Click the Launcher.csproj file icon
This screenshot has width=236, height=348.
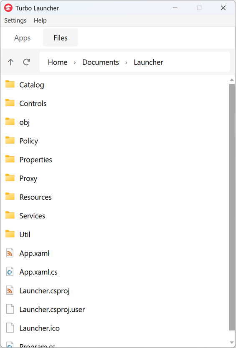coord(10,290)
